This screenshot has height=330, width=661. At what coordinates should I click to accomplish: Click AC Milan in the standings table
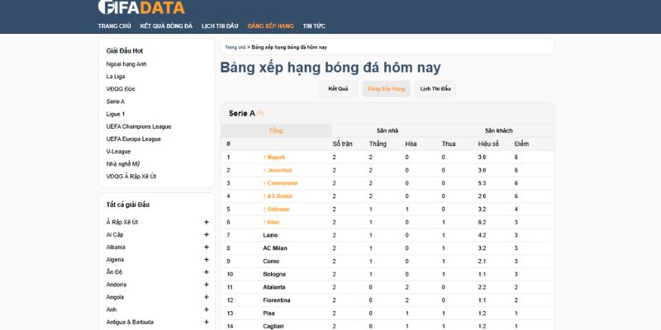pyautogui.click(x=275, y=248)
